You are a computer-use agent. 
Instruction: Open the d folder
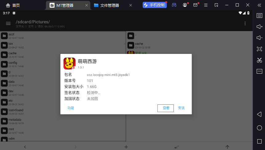[x=63, y=74]
